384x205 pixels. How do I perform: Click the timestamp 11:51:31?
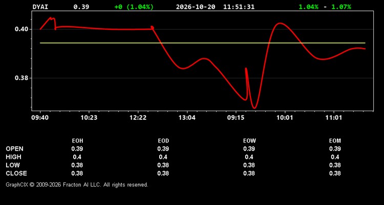[239, 7]
